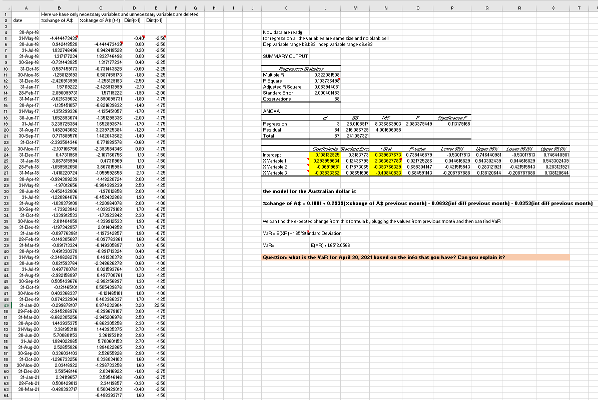The image size is (598, 400).
Task: Click the date cell 31-Jan-20
Action: point(26,305)
